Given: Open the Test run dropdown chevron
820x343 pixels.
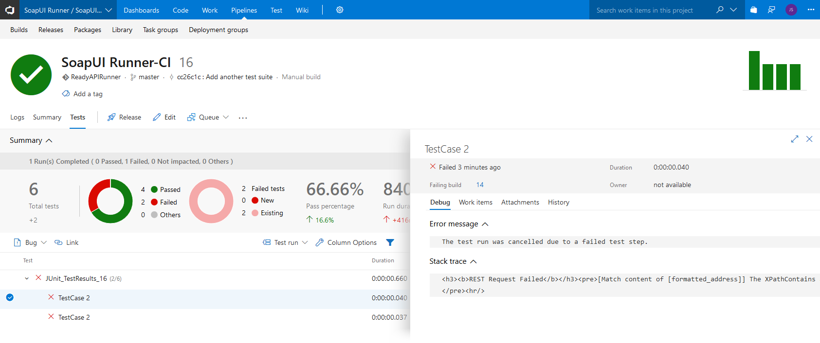Looking at the screenshot, I should (x=305, y=242).
